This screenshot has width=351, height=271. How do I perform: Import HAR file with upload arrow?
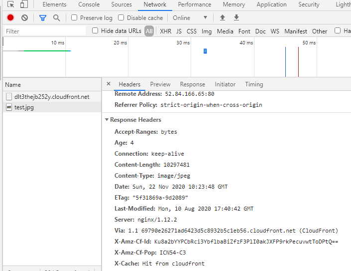coord(222,17)
